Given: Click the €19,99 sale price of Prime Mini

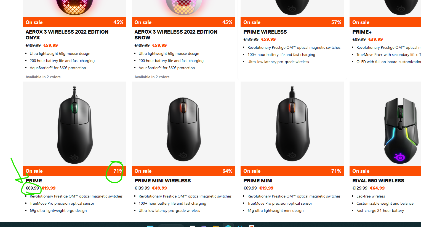Looking at the screenshot, I should tap(266, 188).
